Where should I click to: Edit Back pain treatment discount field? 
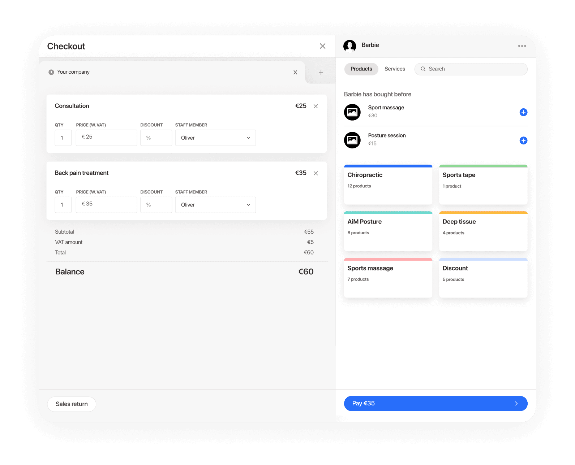[156, 205]
